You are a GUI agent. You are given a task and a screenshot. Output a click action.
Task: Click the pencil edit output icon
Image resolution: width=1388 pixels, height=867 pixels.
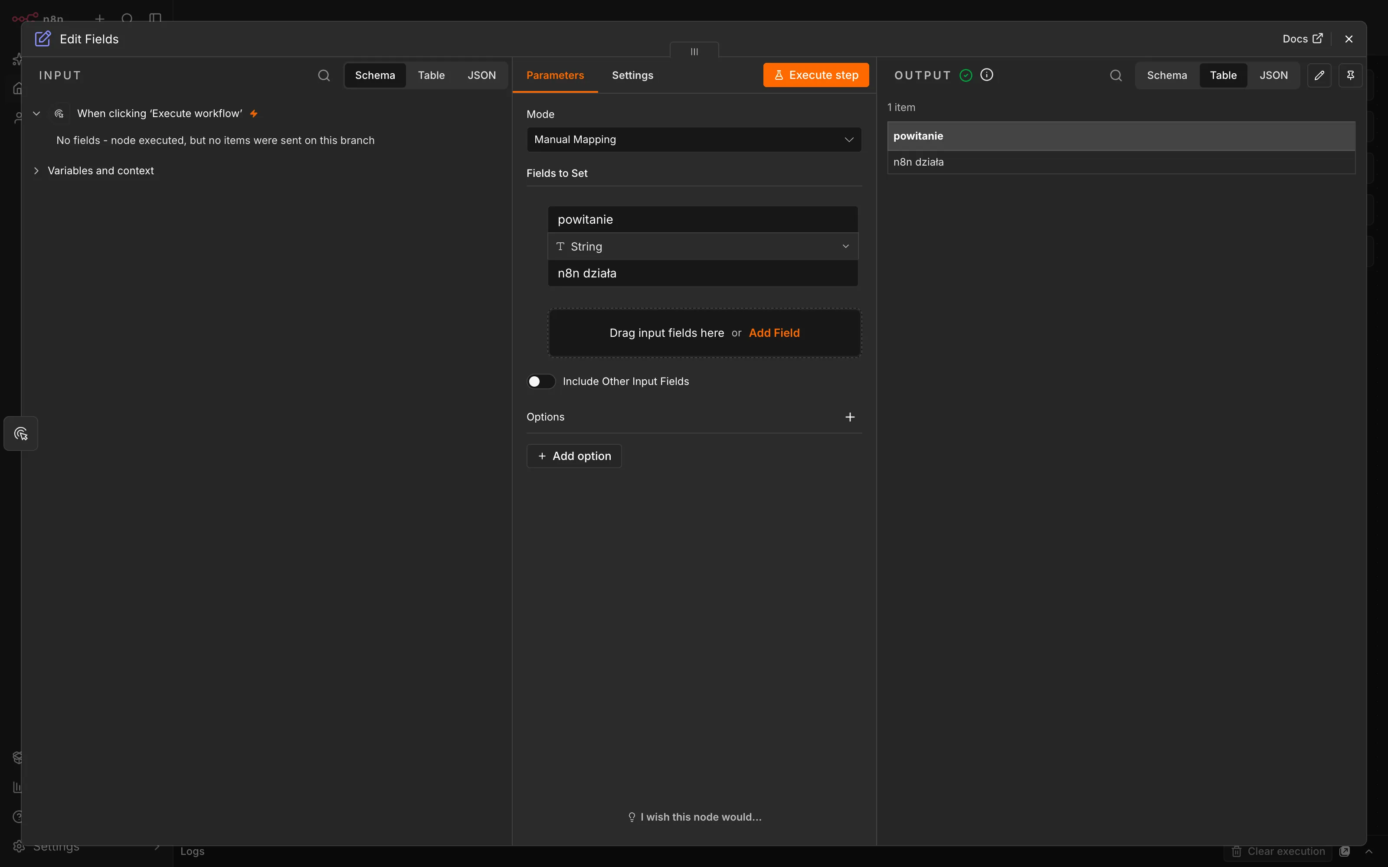[1319, 75]
